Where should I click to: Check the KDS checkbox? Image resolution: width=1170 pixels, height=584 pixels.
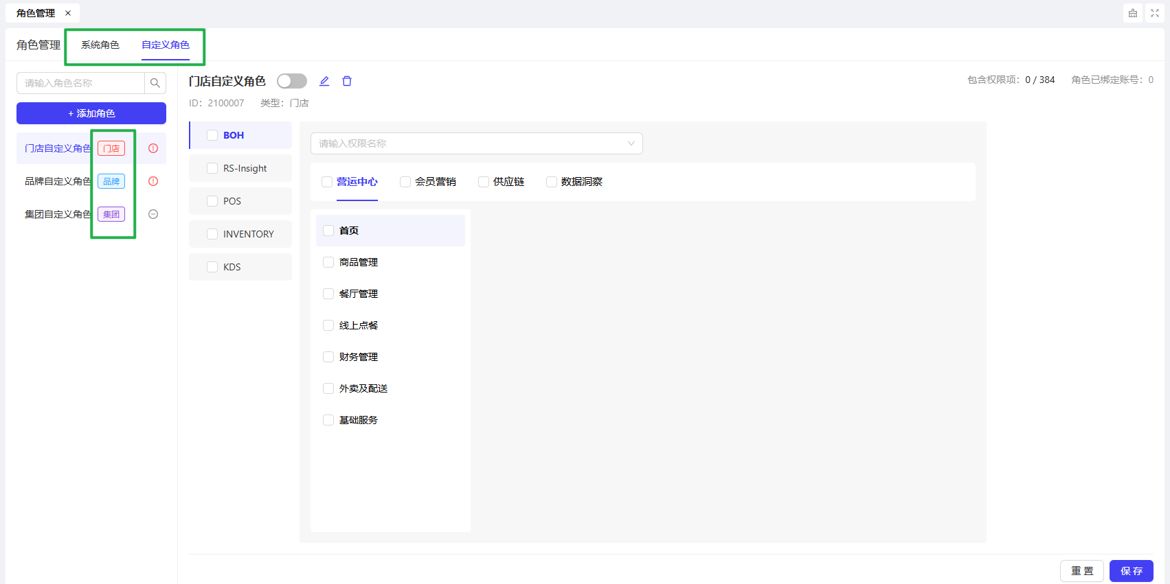(x=212, y=267)
